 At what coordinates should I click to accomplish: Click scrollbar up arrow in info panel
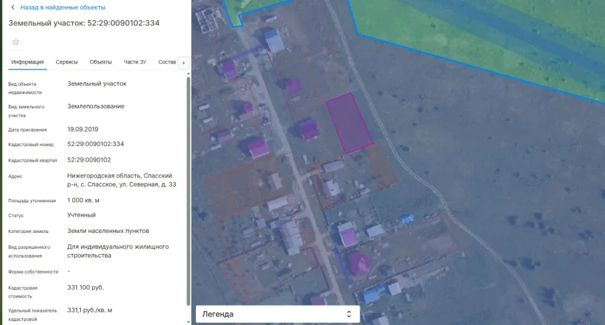pyautogui.click(x=189, y=73)
